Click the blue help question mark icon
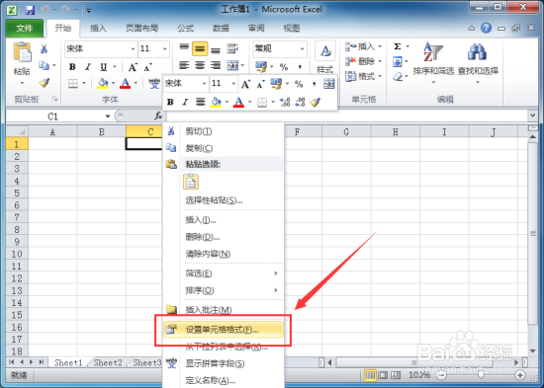Image resolution: width=544 pixels, height=388 pixels. 486,28
